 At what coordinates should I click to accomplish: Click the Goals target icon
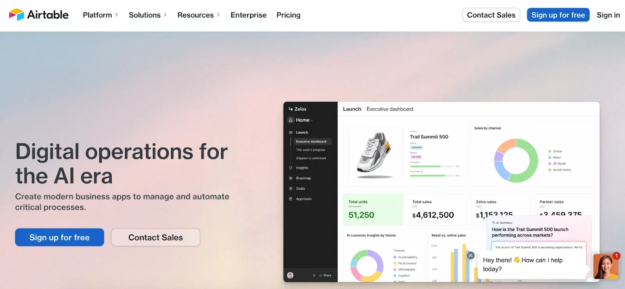(x=291, y=189)
